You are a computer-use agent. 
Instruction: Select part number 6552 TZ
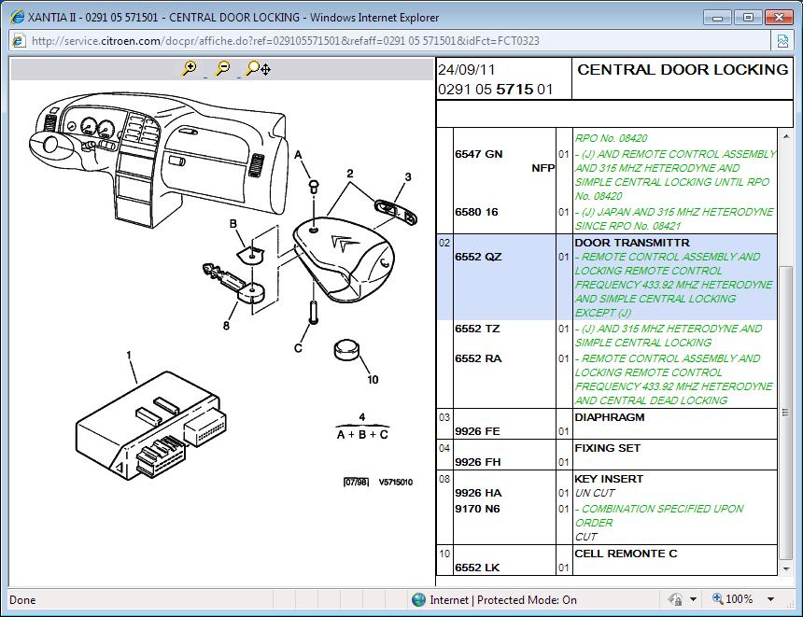pyautogui.click(x=477, y=329)
